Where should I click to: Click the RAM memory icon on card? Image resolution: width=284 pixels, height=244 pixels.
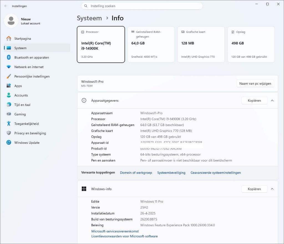tap(133, 32)
